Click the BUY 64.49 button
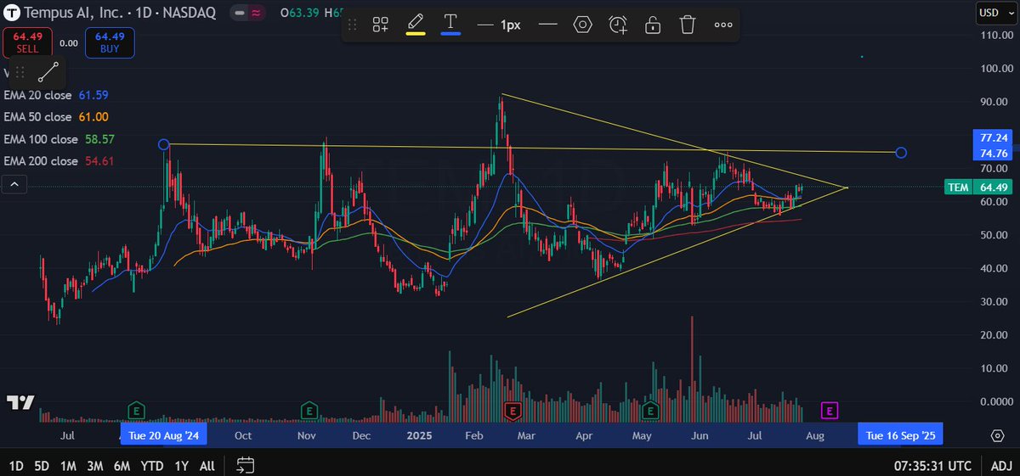Screen dimensions: 1020x476 click(110, 42)
